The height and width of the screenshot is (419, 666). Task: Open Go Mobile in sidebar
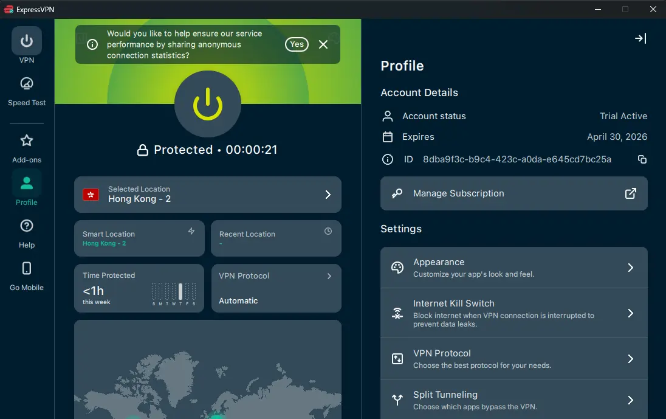[x=26, y=276]
